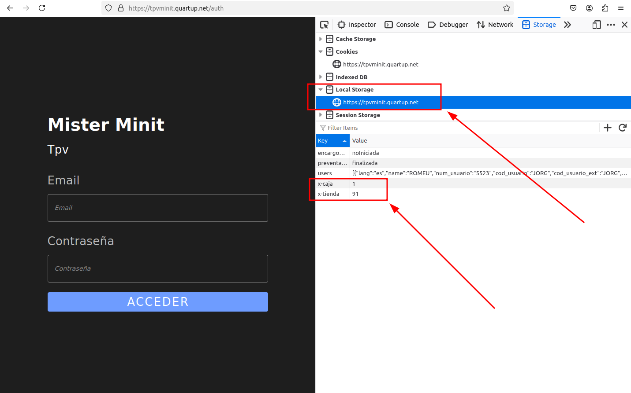Expand the Cache Storage tree node
Image resolution: width=631 pixels, height=393 pixels.
(321, 39)
